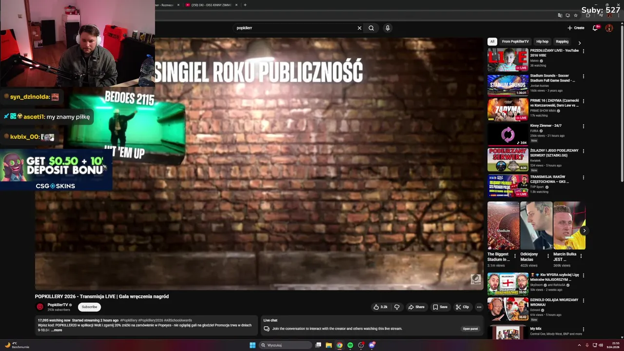Image resolution: width=624 pixels, height=351 pixels.
Task: Open the Marcin Bulka short
Action: click(569, 226)
